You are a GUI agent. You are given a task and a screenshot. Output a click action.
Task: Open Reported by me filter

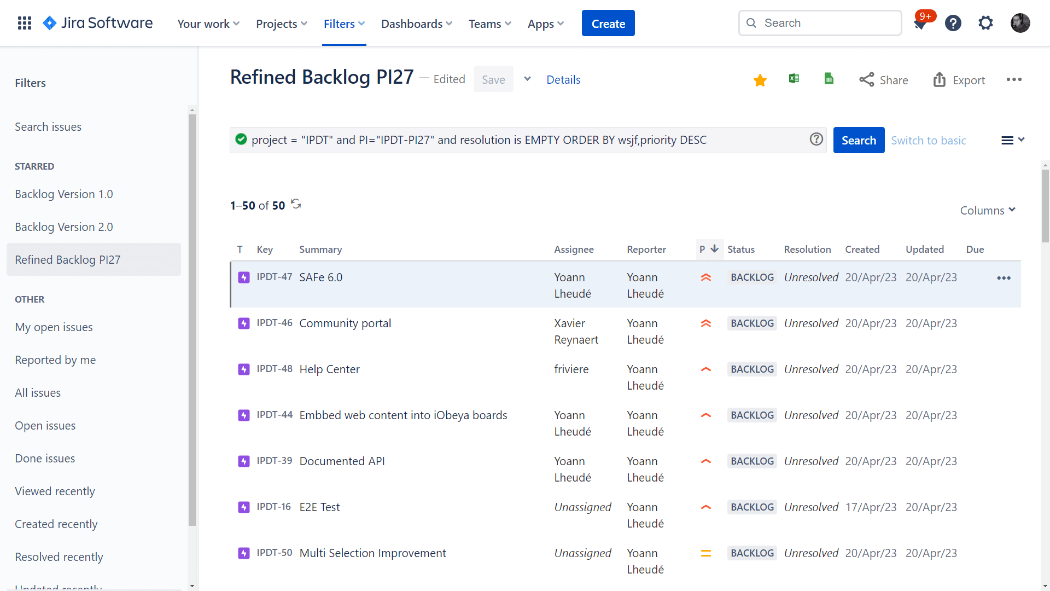55,360
